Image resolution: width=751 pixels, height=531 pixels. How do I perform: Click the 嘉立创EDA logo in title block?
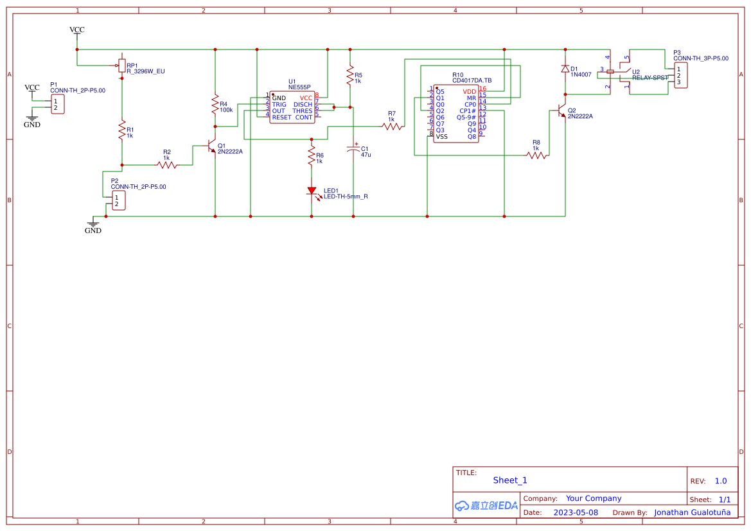pos(486,505)
